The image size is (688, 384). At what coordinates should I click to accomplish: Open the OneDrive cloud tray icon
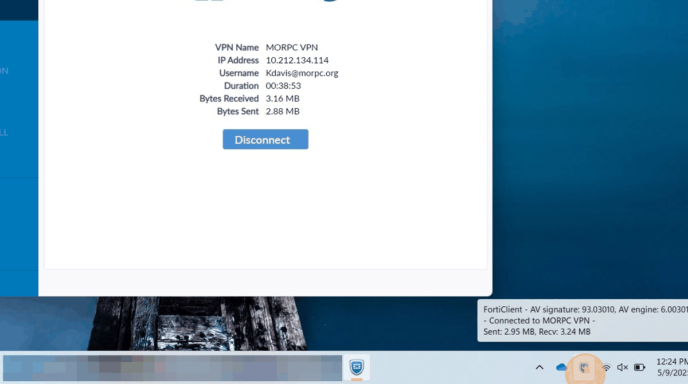561,367
